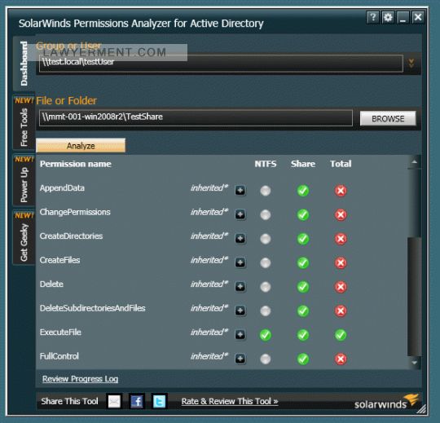
Task: Click the Analyze button
Action: click(x=81, y=145)
